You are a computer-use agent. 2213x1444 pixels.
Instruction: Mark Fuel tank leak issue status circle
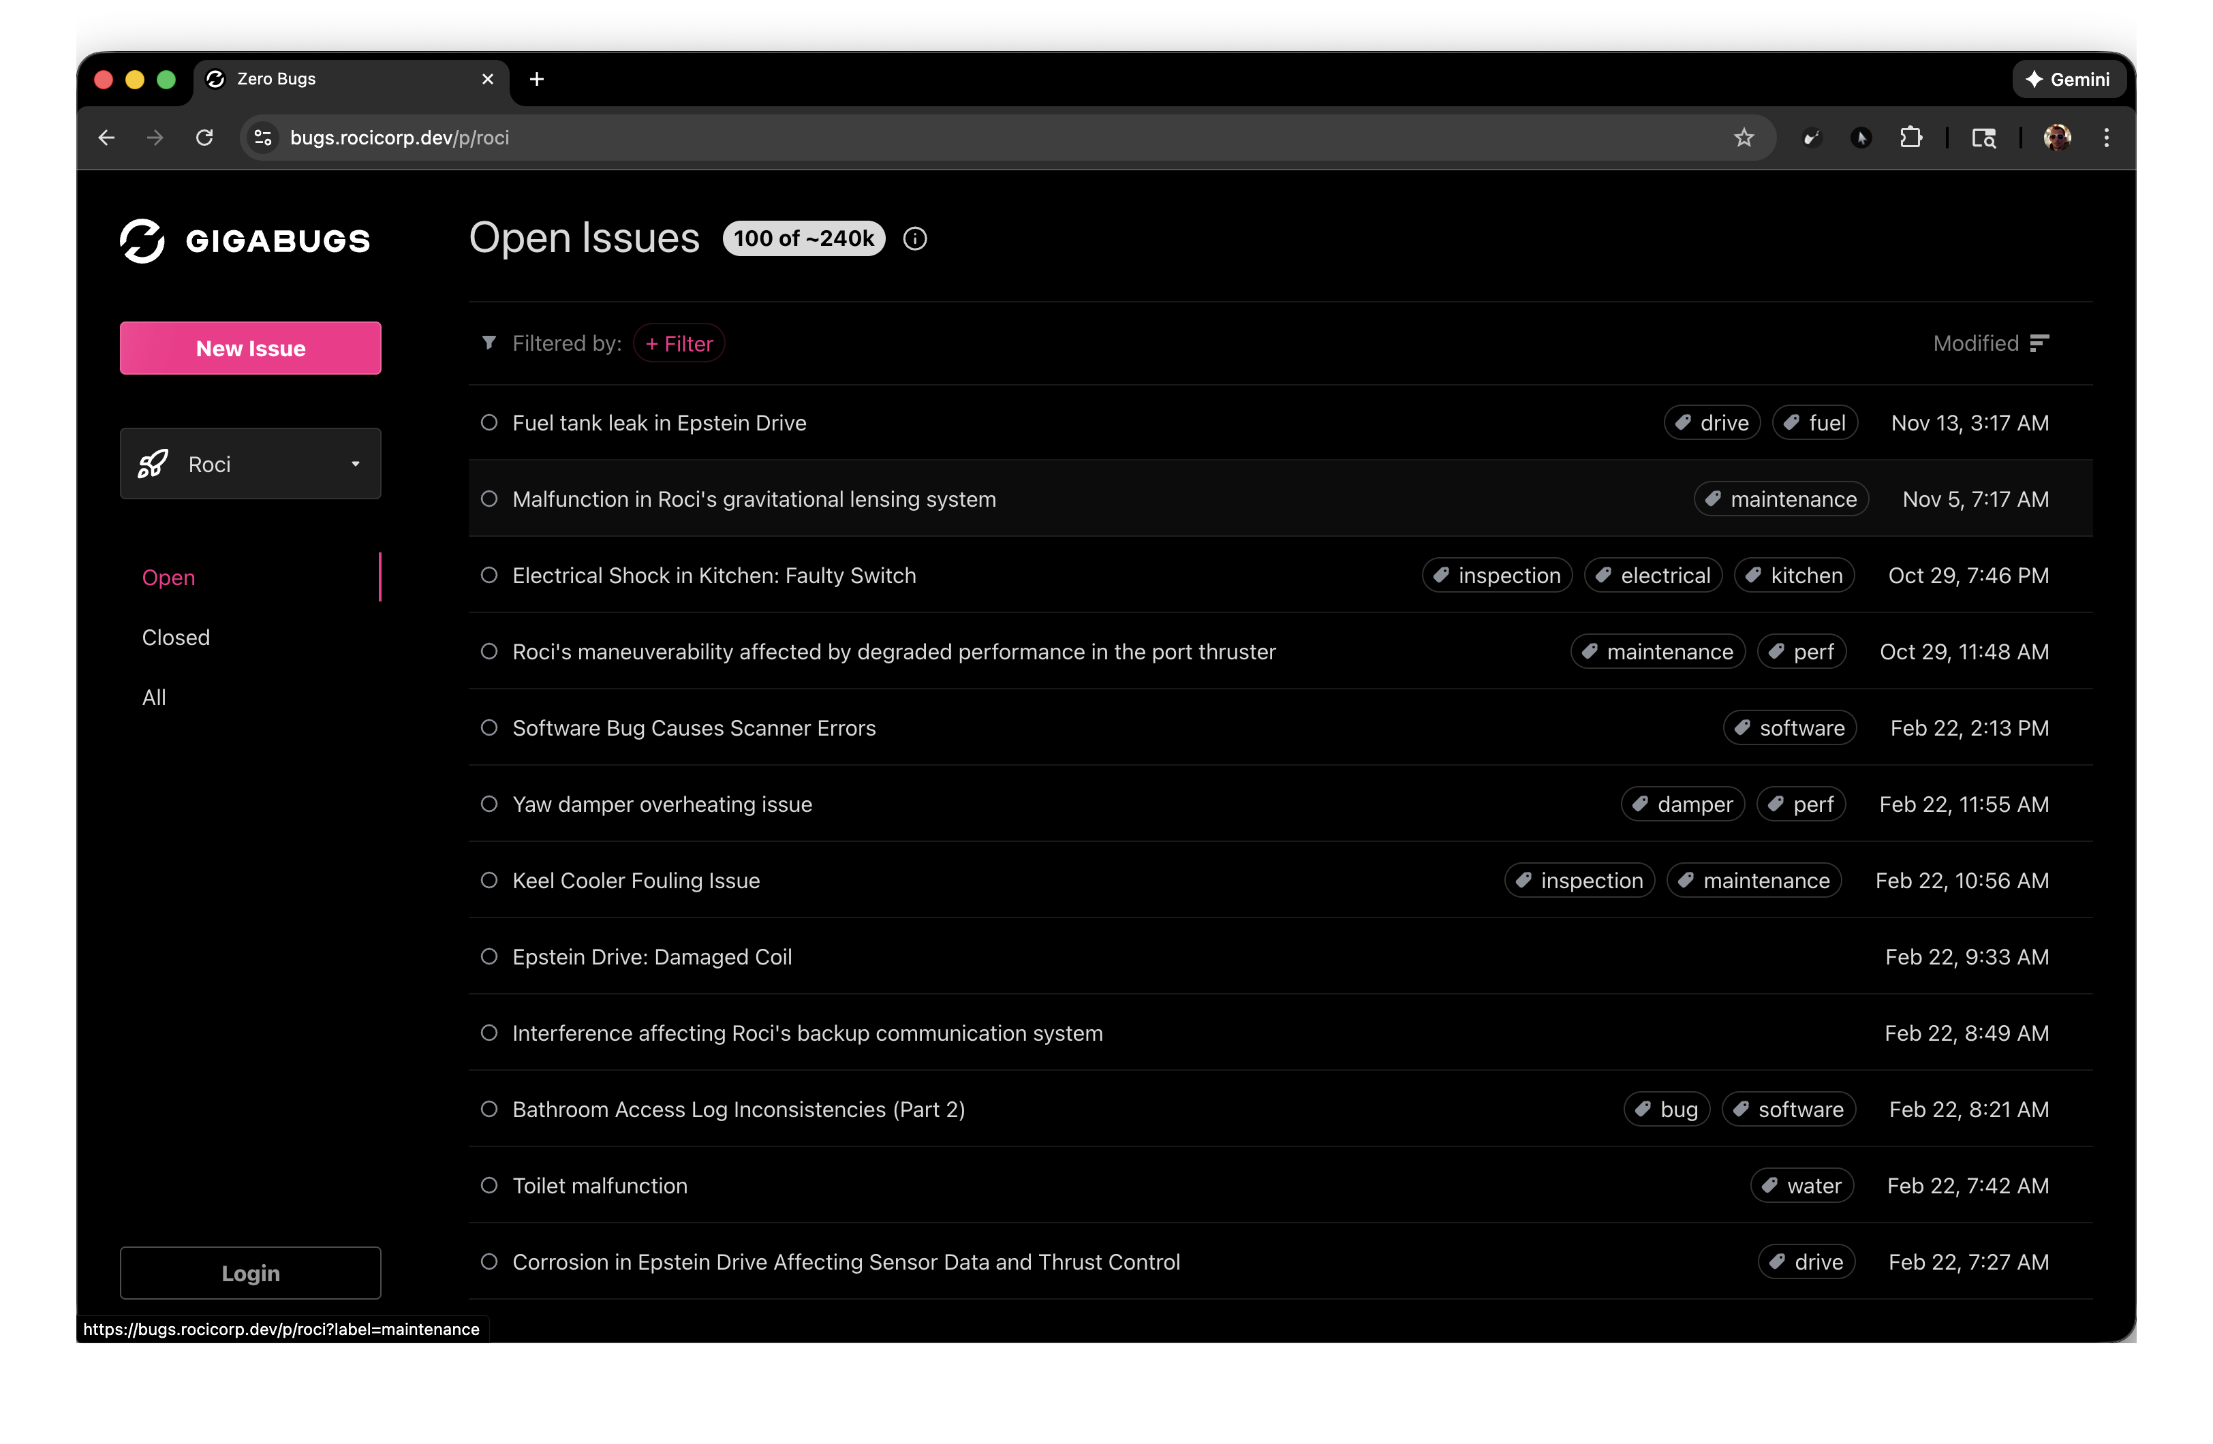tap(489, 423)
